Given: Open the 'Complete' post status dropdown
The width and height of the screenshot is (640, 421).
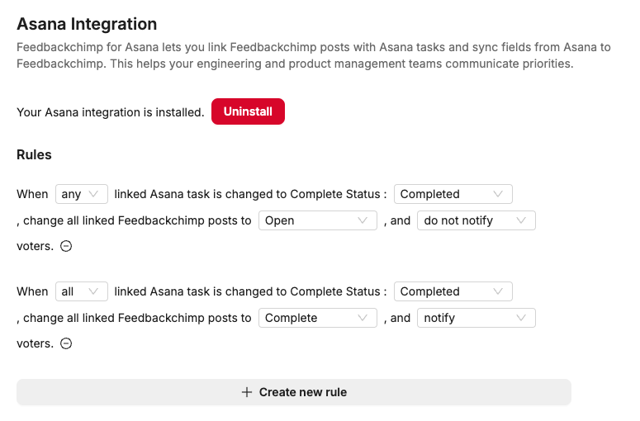Looking at the screenshot, I should click(x=317, y=318).
